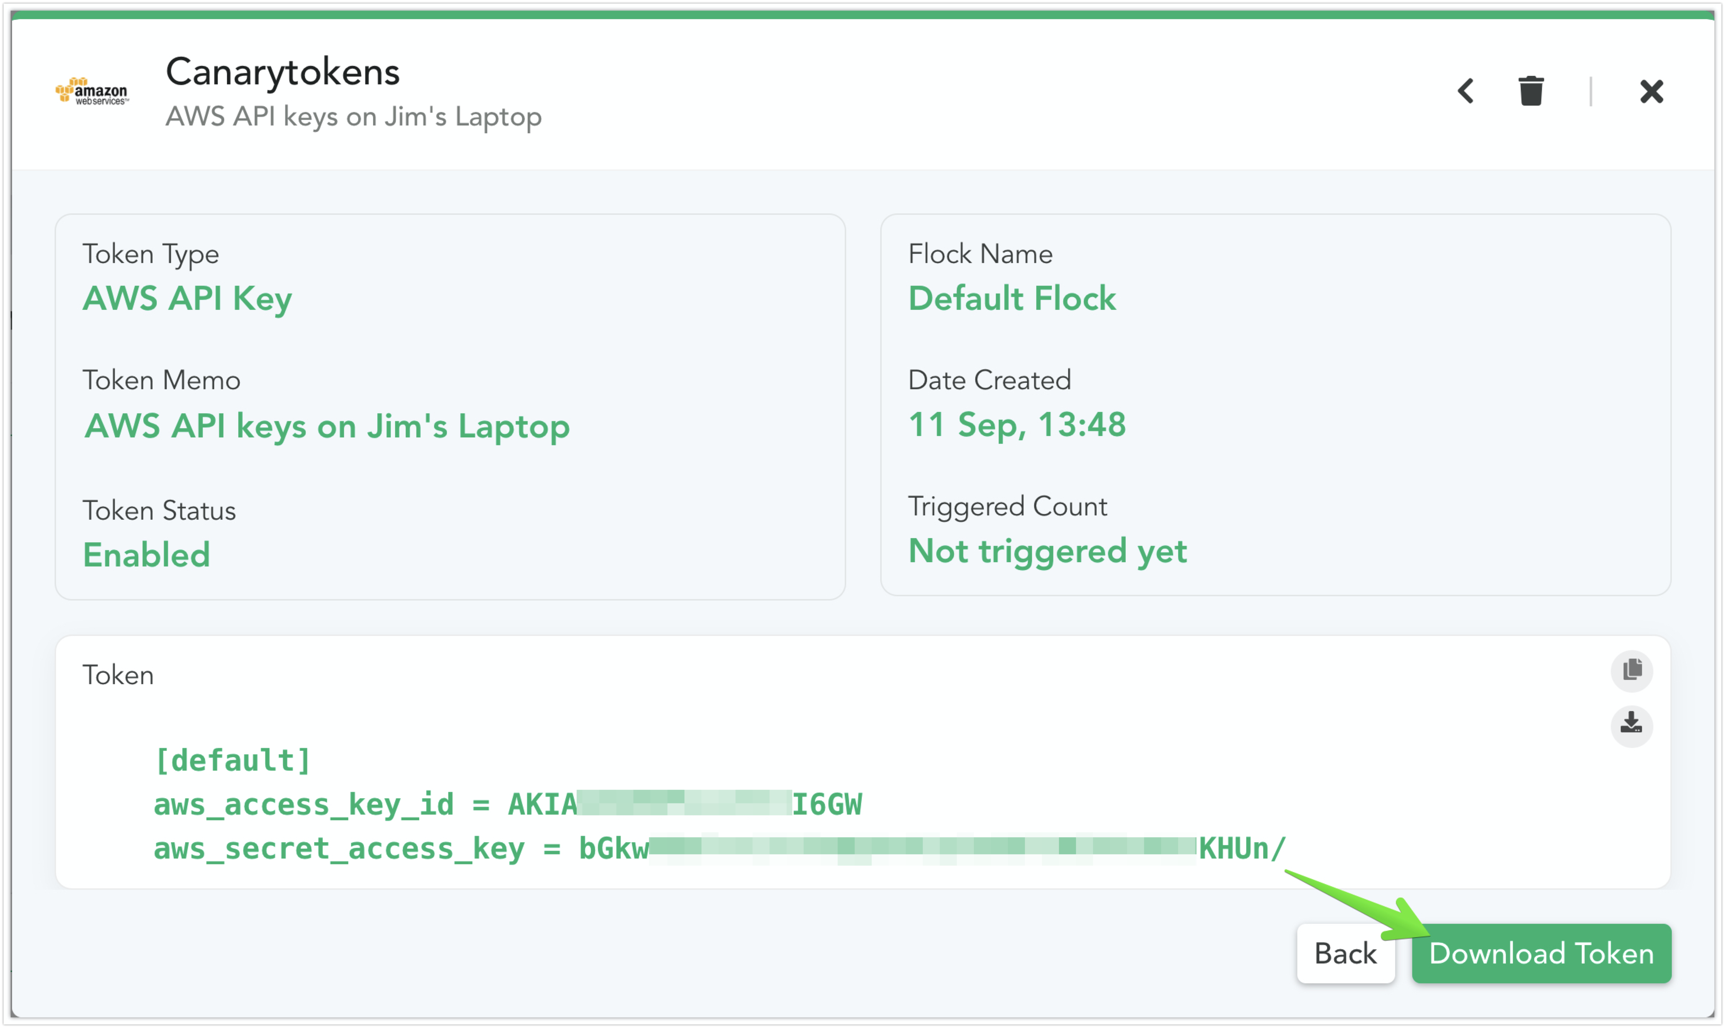
Task: Copy the token using the clipboard icon
Action: pos(1631,671)
